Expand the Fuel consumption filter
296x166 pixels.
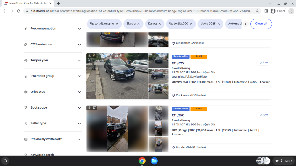(53, 29)
